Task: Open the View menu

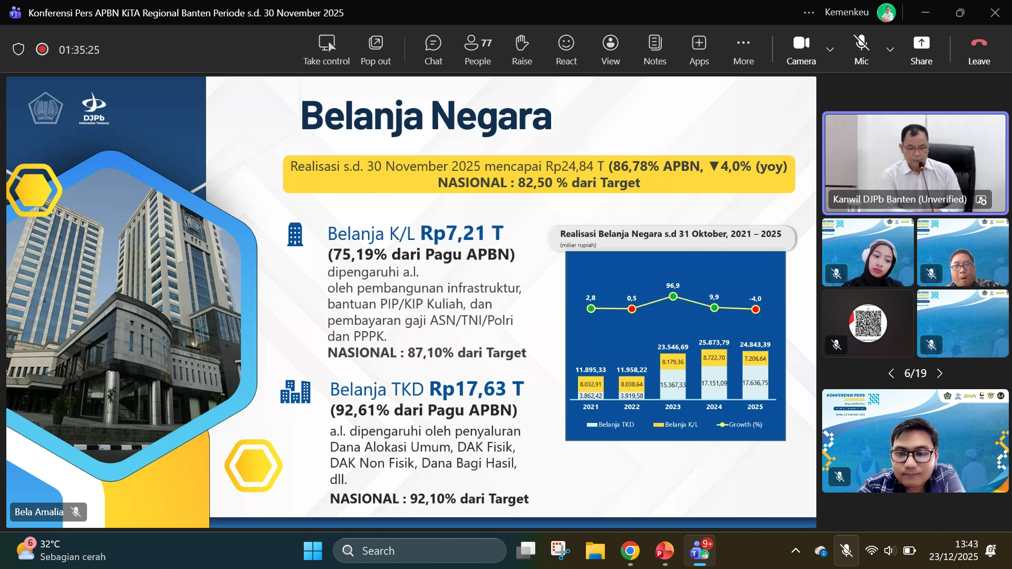Action: click(610, 49)
